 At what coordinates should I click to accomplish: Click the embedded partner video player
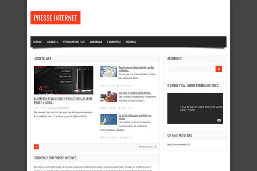(195, 108)
